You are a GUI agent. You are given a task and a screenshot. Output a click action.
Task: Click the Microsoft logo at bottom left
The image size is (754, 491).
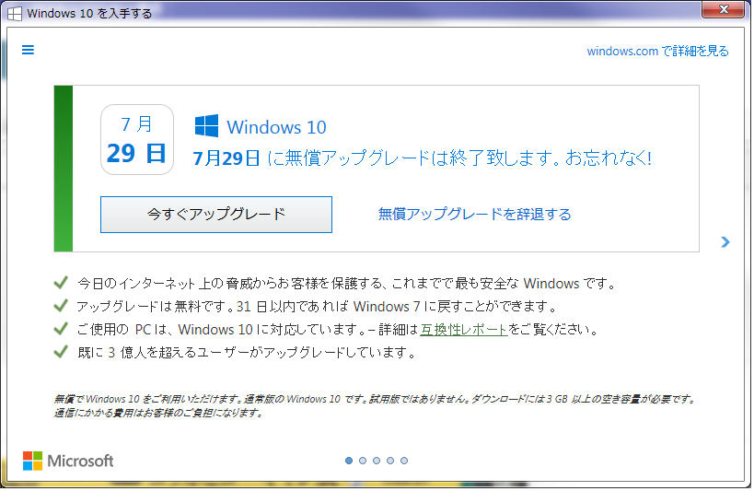coord(68,461)
